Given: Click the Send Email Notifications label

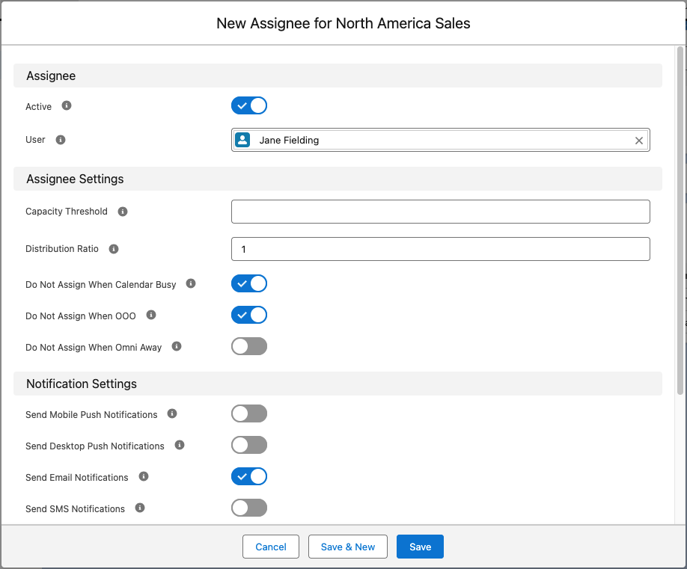Looking at the screenshot, I should coord(76,478).
